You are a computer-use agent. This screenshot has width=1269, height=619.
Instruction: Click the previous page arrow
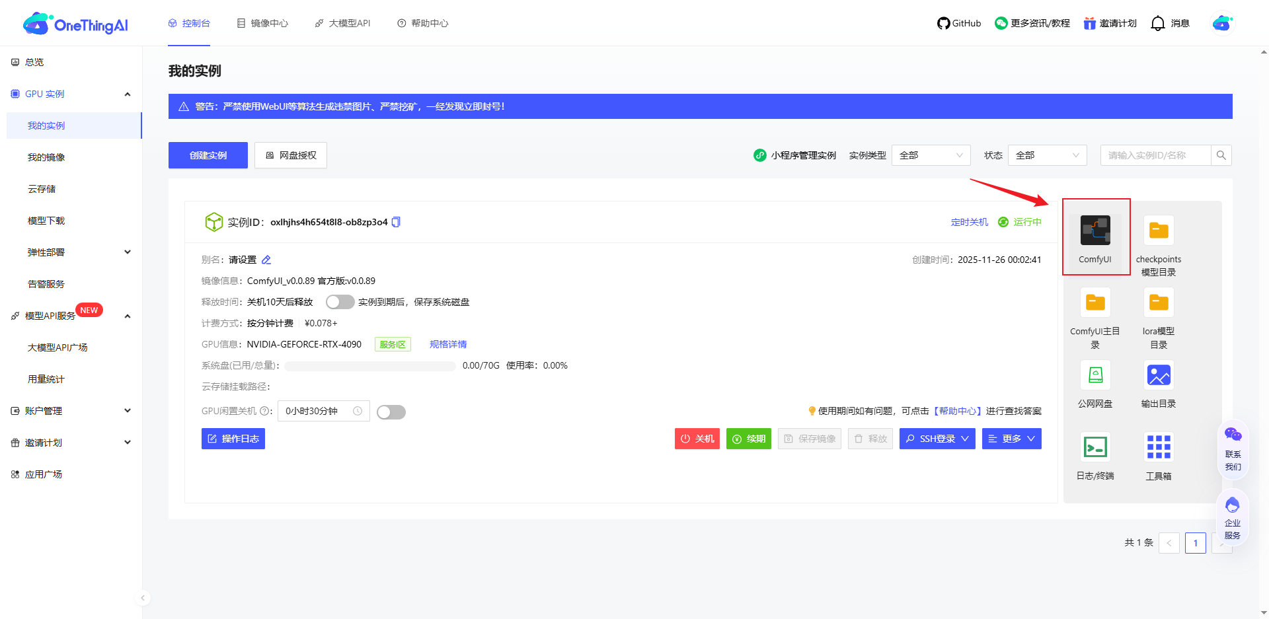click(x=1169, y=543)
